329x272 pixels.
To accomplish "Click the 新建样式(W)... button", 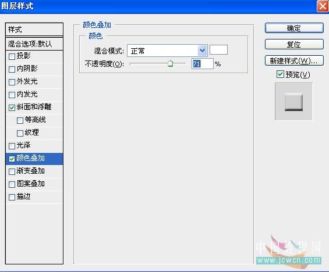I will [294, 60].
